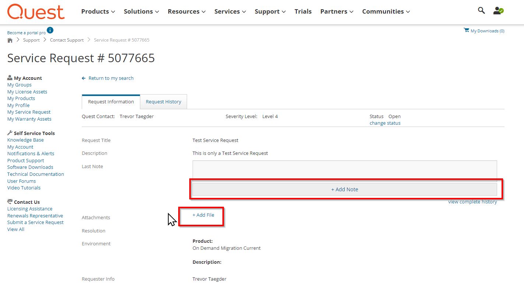This screenshot has height=295, width=524.
Task: Select the Request Information tab
Action: 111,102
